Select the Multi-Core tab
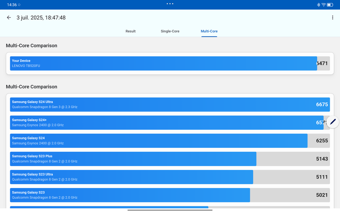Screen dimensions: 340x212 (209, 31)
